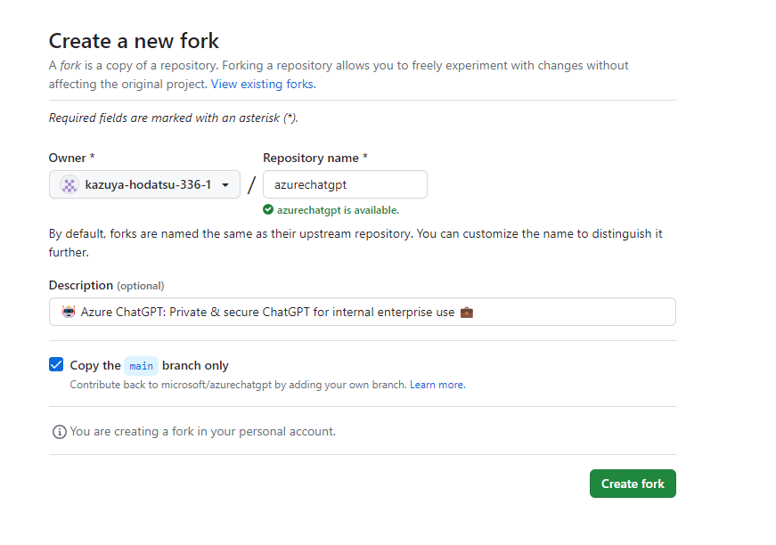Click the green availability checkmark icon
Screen dimensions: 776x545
click(x=268, y=210)
